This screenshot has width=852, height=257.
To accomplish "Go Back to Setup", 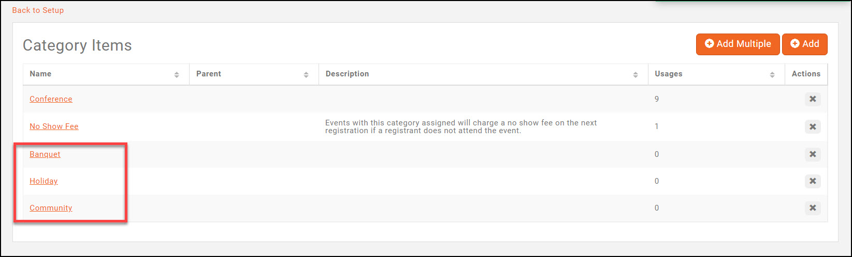I will tap(38, 10).
